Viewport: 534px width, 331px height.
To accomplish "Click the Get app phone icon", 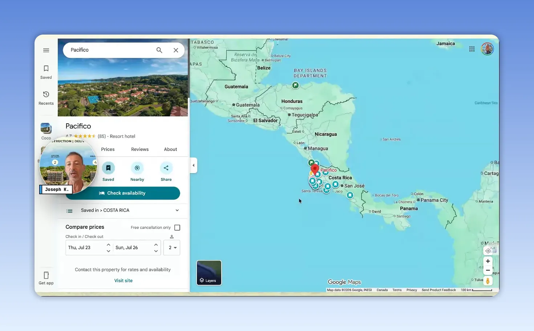I will click(46, 275).
